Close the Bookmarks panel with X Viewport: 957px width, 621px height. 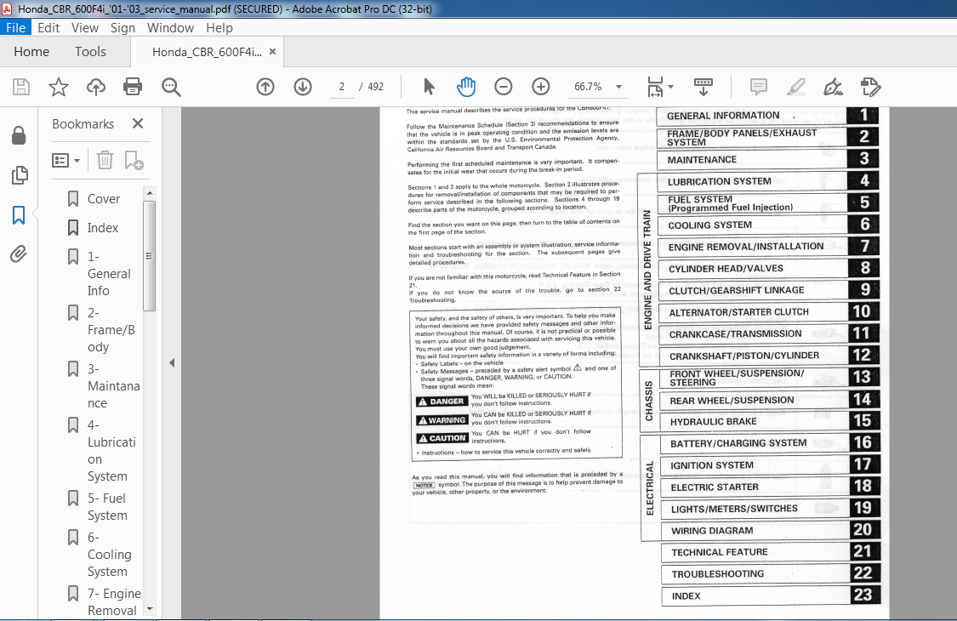[138, 123]
